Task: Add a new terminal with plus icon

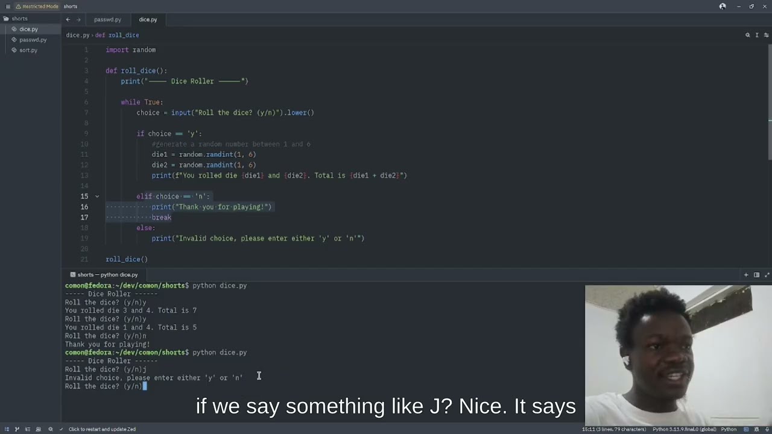Action: 746,275
